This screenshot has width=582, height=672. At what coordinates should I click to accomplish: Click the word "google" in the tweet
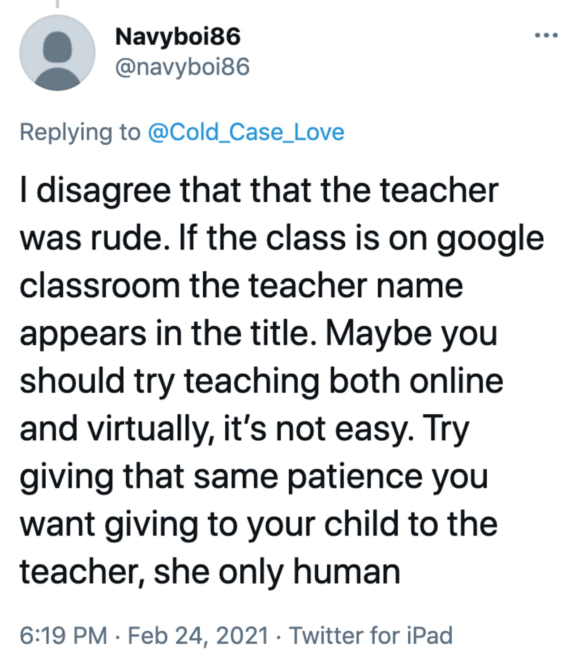pos(491,240)
